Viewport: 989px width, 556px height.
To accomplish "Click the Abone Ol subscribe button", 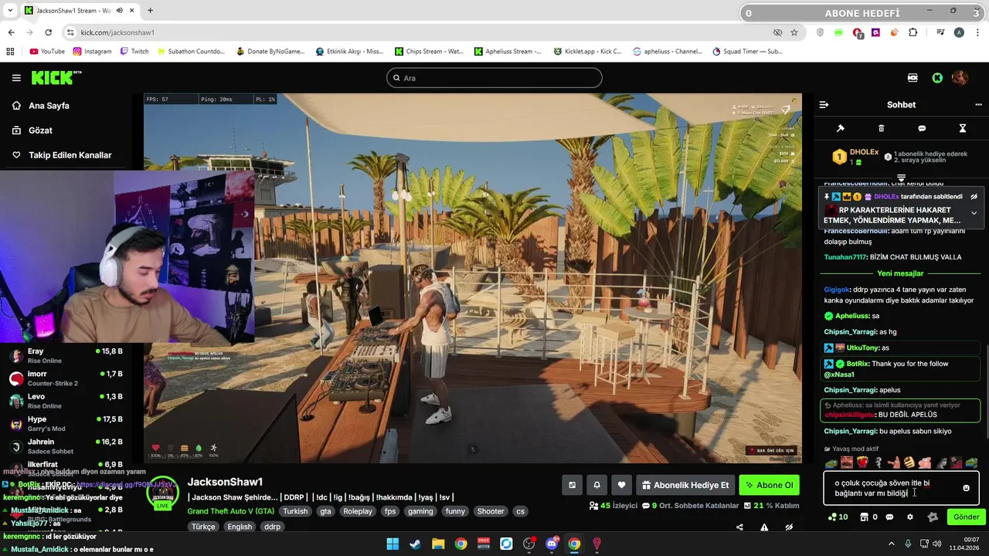I will [x=769, y=485].
